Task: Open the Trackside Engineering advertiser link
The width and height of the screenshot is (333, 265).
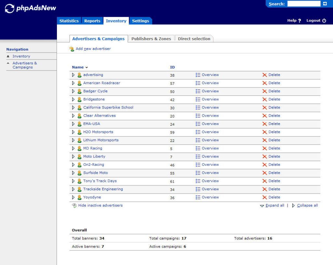Action: click(x=103, y=189)
